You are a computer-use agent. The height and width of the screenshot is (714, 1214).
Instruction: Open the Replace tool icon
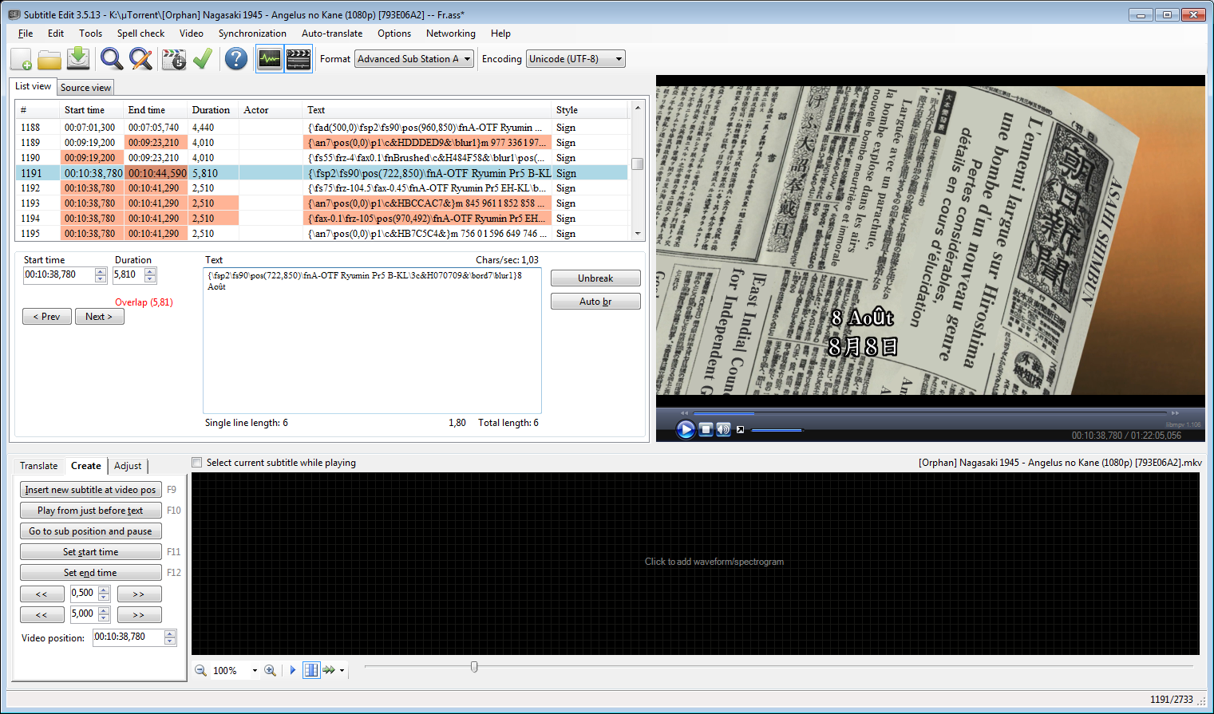140,59
